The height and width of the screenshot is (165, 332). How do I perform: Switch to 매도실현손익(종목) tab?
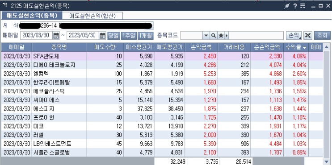coord(32,16)
